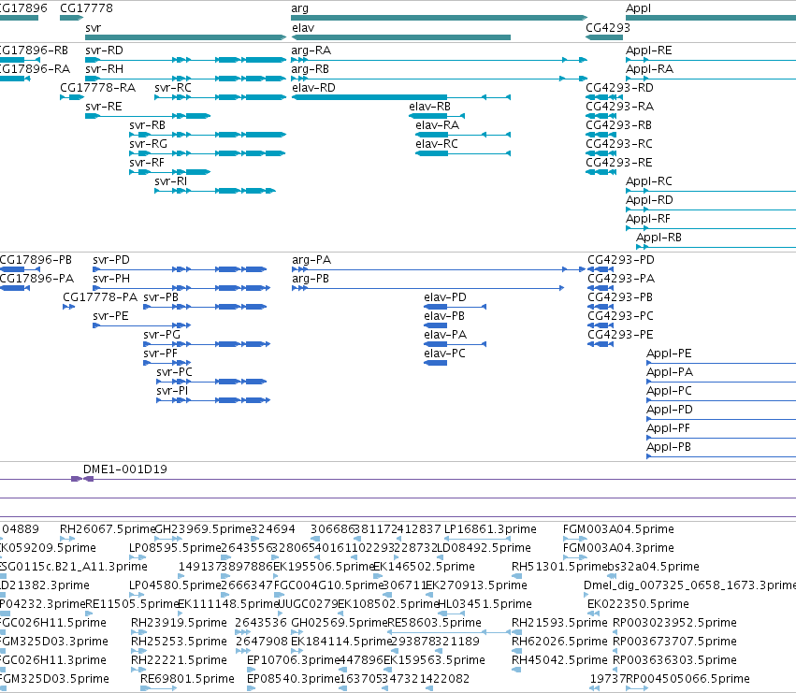
Task: Select the elav-PC protein label
Action: (x=444, y=354)
